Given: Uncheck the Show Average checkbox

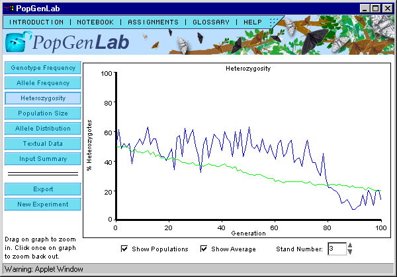Looking at the screenshot, I should coord(204,249).
